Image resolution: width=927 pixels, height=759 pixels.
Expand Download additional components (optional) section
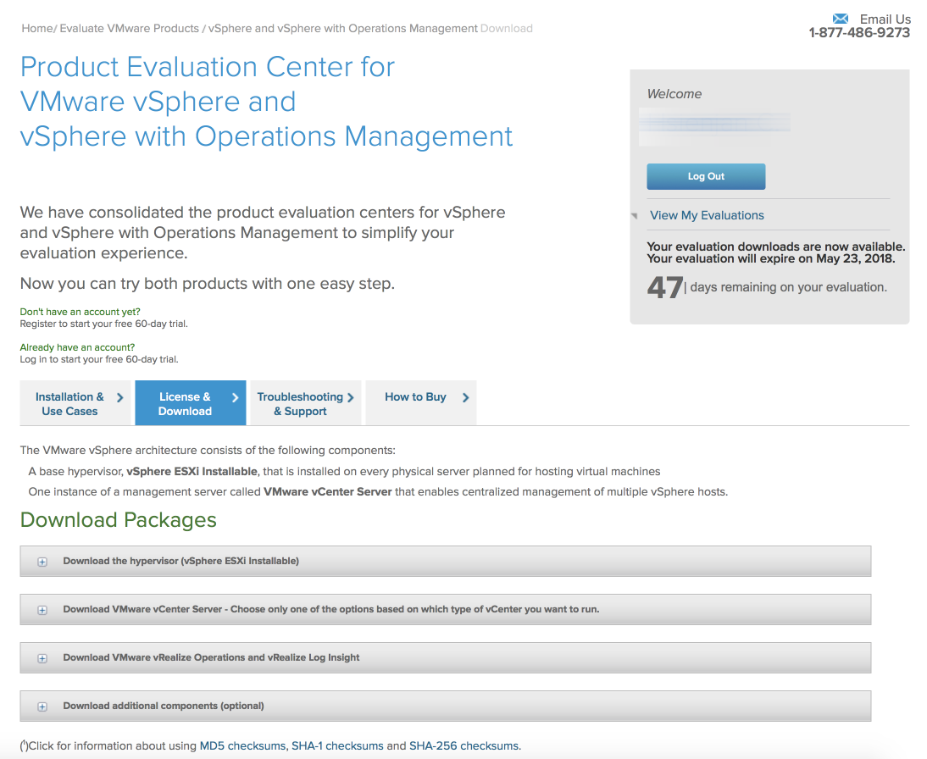[164, 706]
